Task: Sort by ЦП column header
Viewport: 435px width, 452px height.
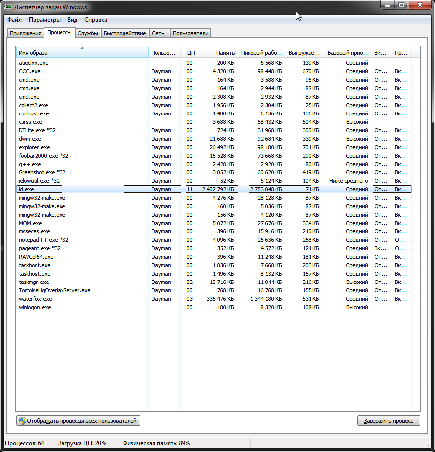Action: point(189,53)
